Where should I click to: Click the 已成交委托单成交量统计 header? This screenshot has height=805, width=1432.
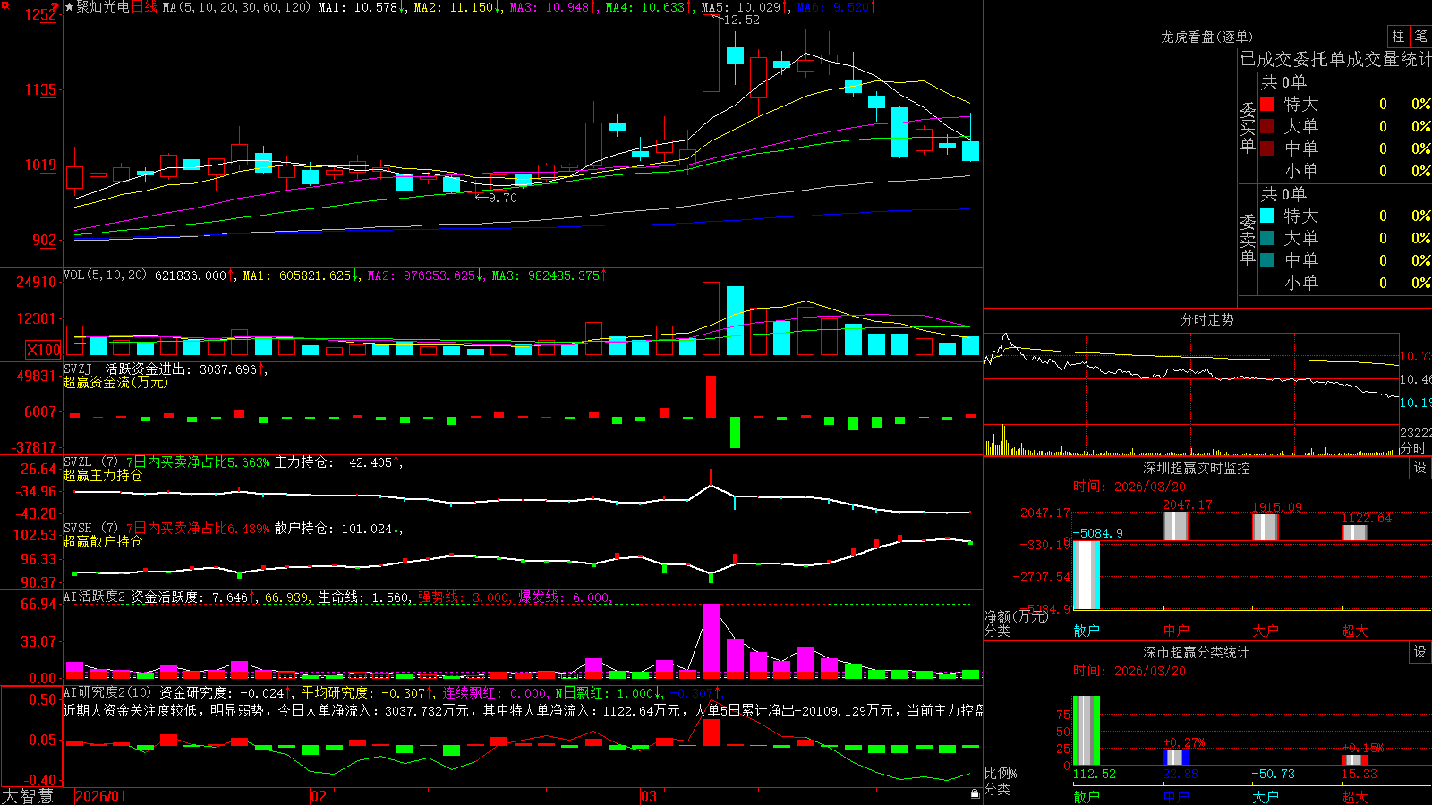click(x=1335, y=59)
